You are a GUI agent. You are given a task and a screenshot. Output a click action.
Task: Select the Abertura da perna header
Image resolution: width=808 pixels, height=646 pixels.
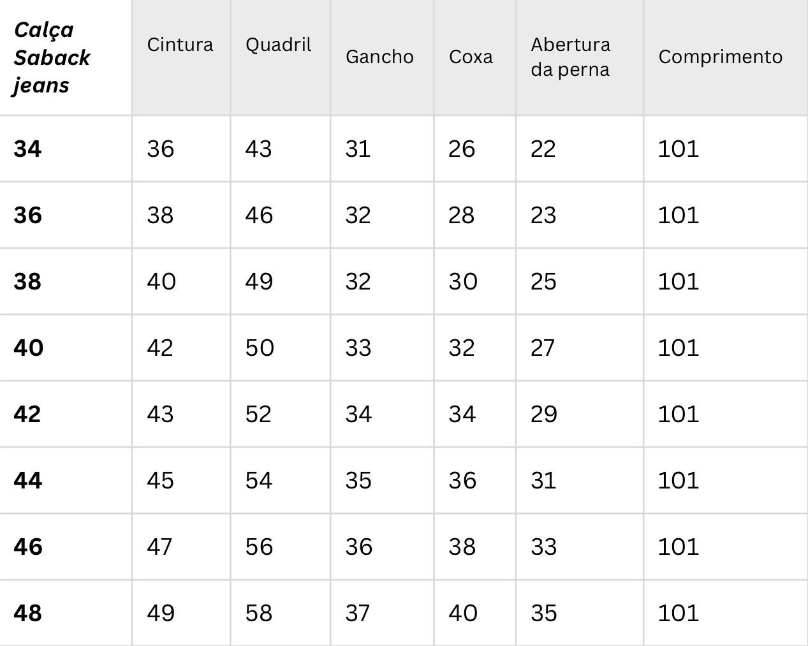coord(570,57)
